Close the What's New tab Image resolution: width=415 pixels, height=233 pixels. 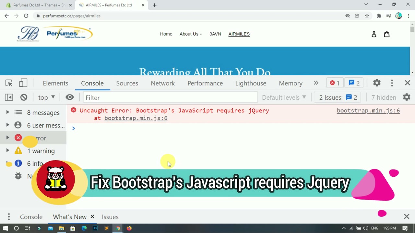(92, 216)
